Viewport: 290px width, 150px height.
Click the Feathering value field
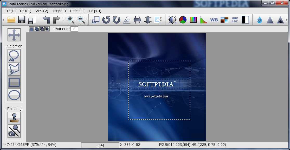click(74, 29)
